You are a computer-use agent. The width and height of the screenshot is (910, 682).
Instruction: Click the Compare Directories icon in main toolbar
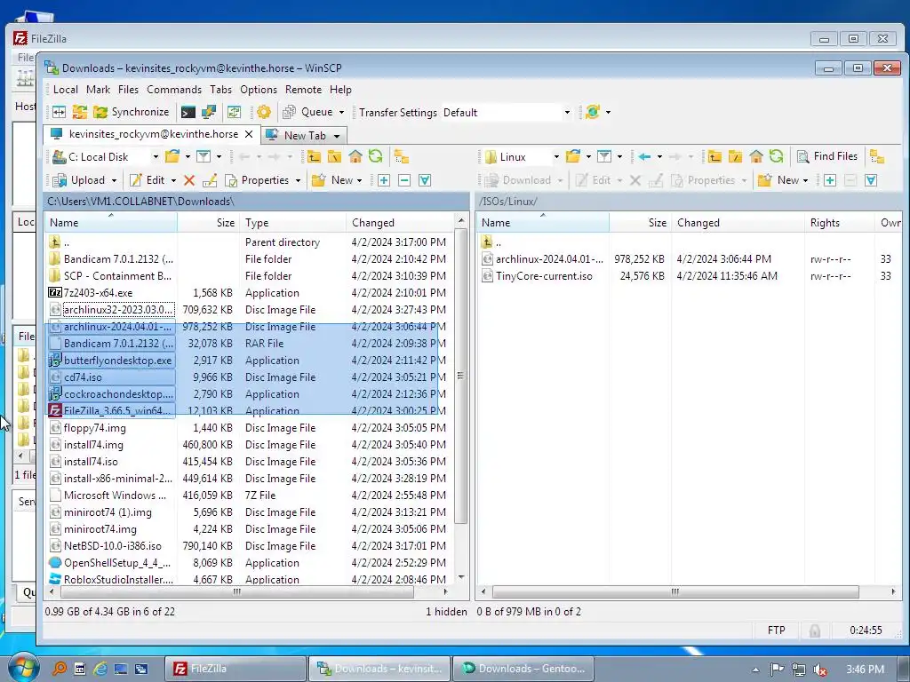pyautogui.click(x=60, y=112)
